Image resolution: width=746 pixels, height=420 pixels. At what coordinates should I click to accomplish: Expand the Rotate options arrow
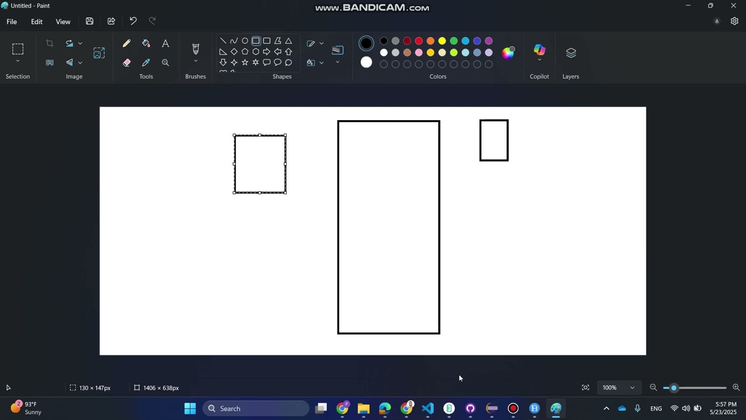point(80,43)
